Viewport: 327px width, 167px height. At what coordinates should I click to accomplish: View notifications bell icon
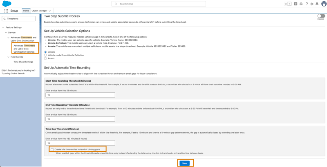tap(317, 4)
